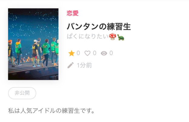Toggle the 非公開 private status pill

click(22, 93)
